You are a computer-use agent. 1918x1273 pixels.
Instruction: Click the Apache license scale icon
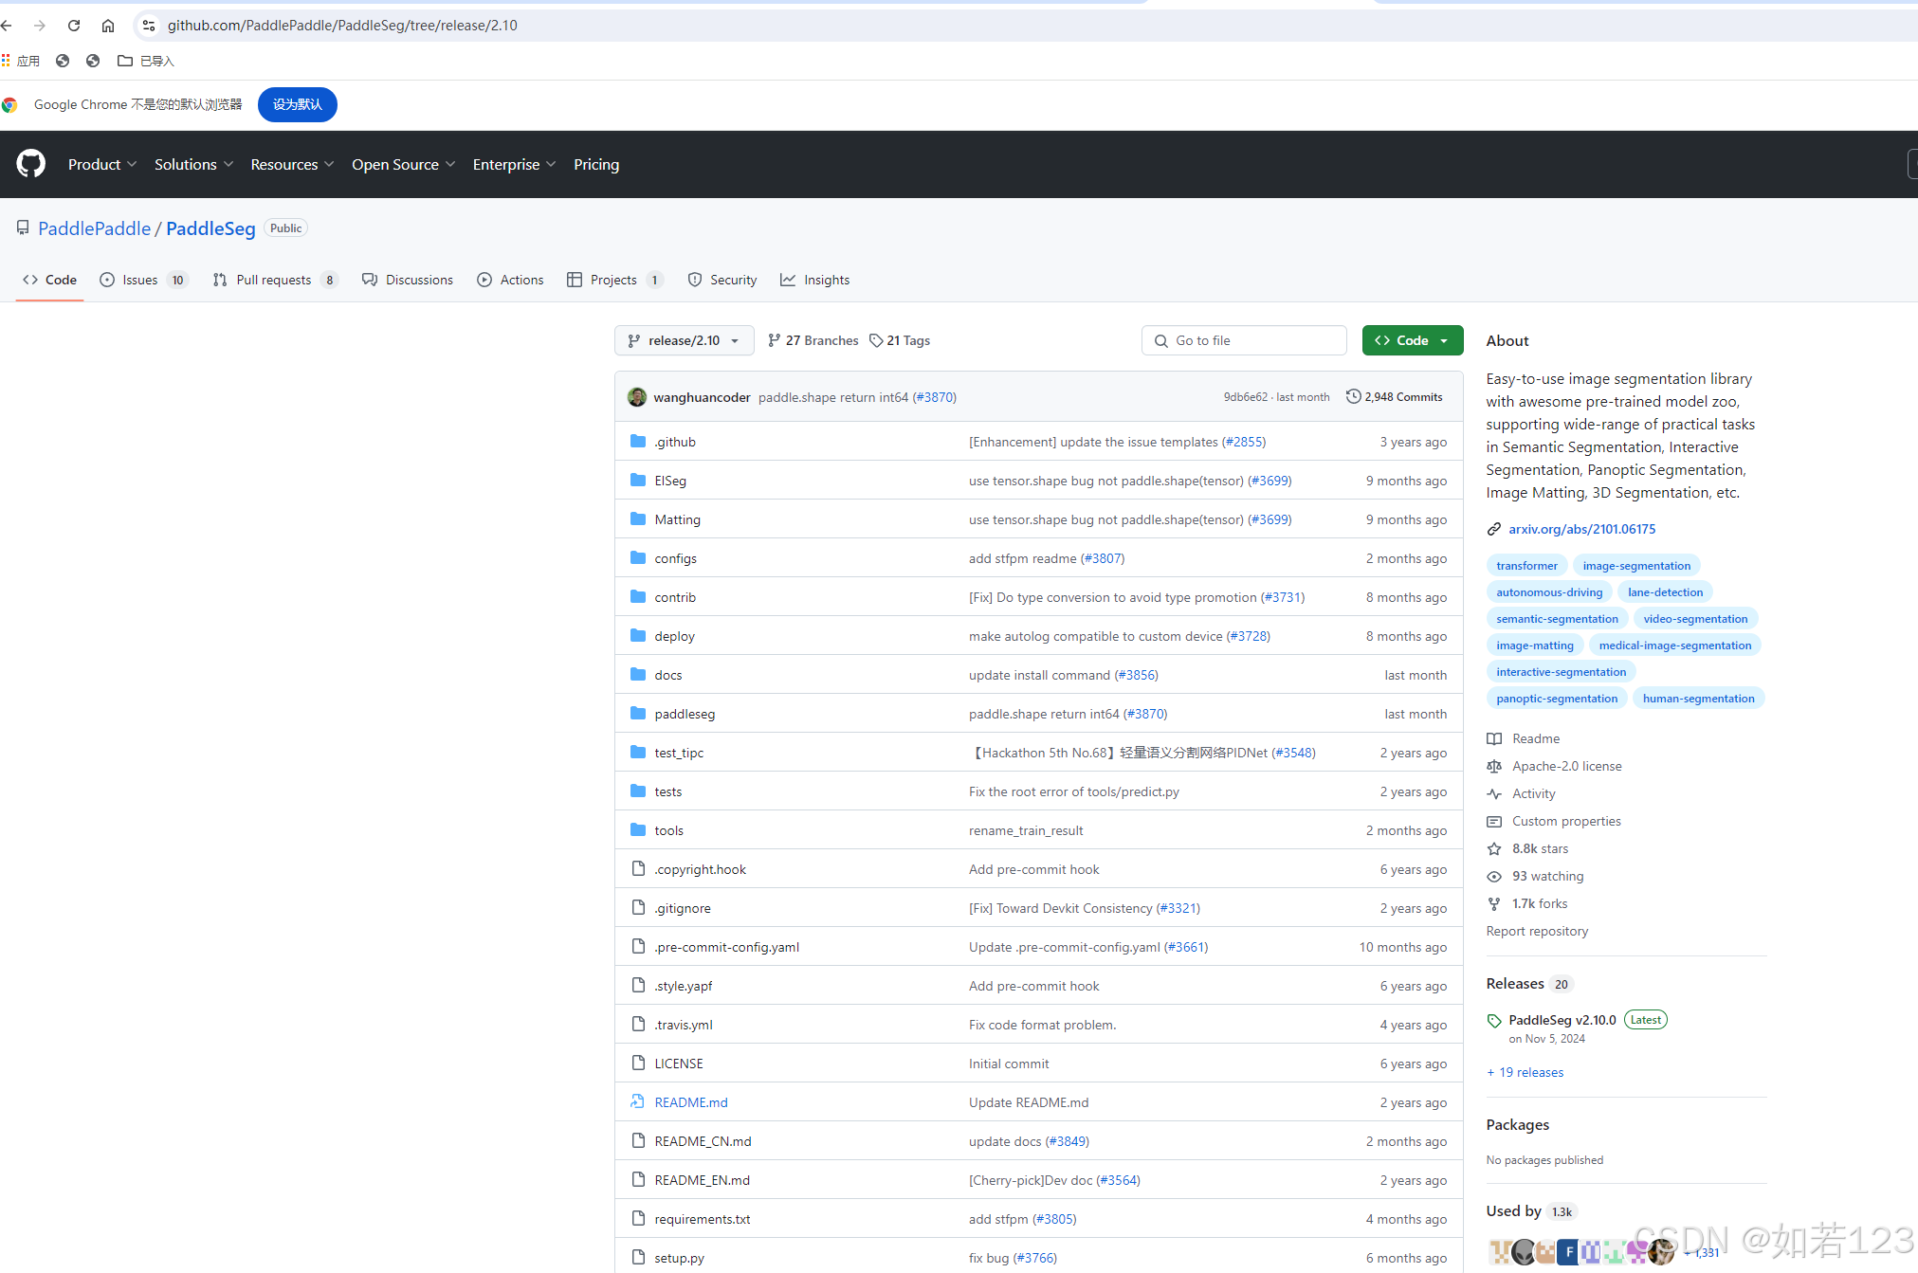pos(1494,766)
